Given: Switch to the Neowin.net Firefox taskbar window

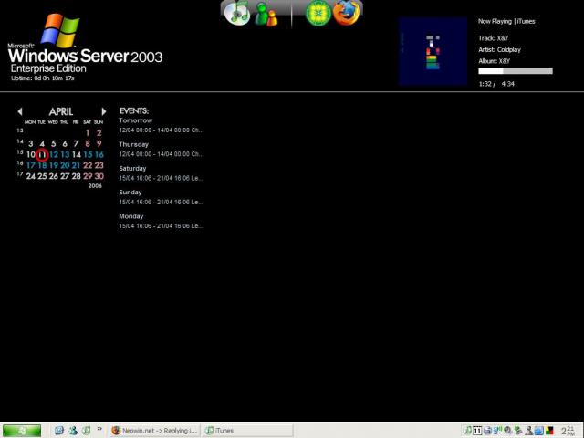Looking at the screenshot, I should click(154, 431).
